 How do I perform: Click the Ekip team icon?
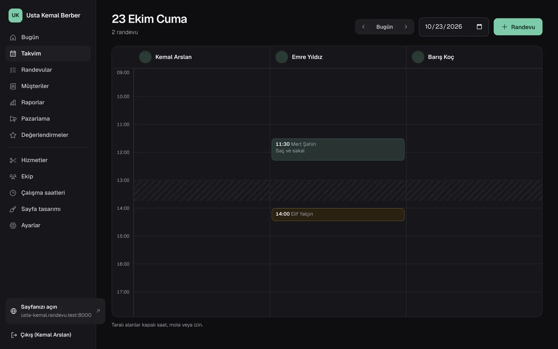point(13,177)
